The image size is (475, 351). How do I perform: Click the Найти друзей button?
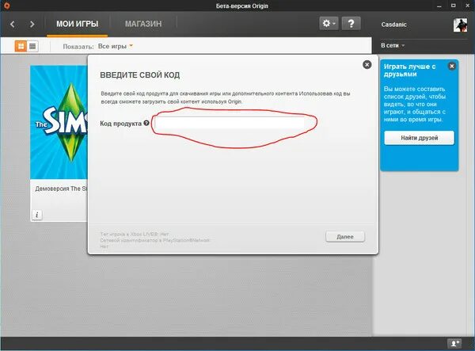[x=420, y=138]
